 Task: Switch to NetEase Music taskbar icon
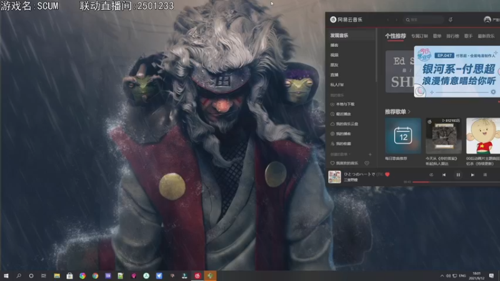(197, 276)
